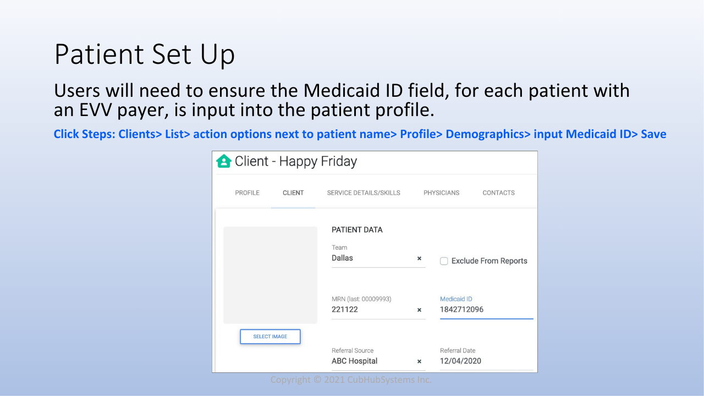
Task: Clear the Referral Source x icon
Action: (x=419, y=362)
